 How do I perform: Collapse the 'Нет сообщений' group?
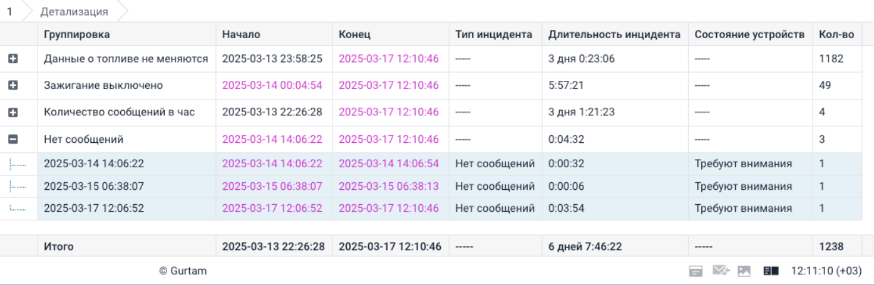[13, 140]
